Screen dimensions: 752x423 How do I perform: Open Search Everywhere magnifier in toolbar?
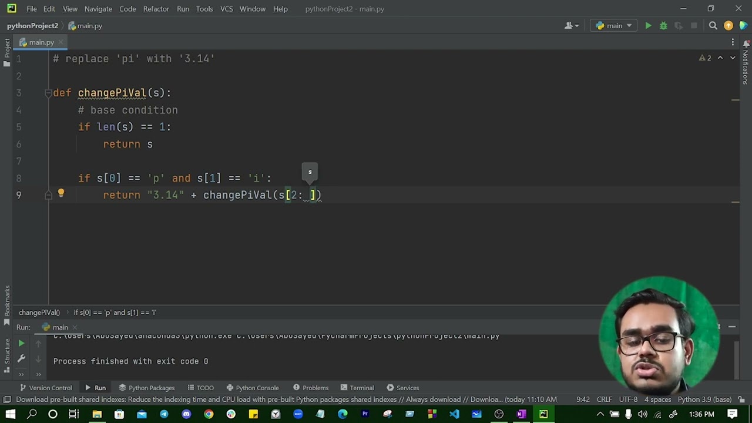(x=713, y=26)
